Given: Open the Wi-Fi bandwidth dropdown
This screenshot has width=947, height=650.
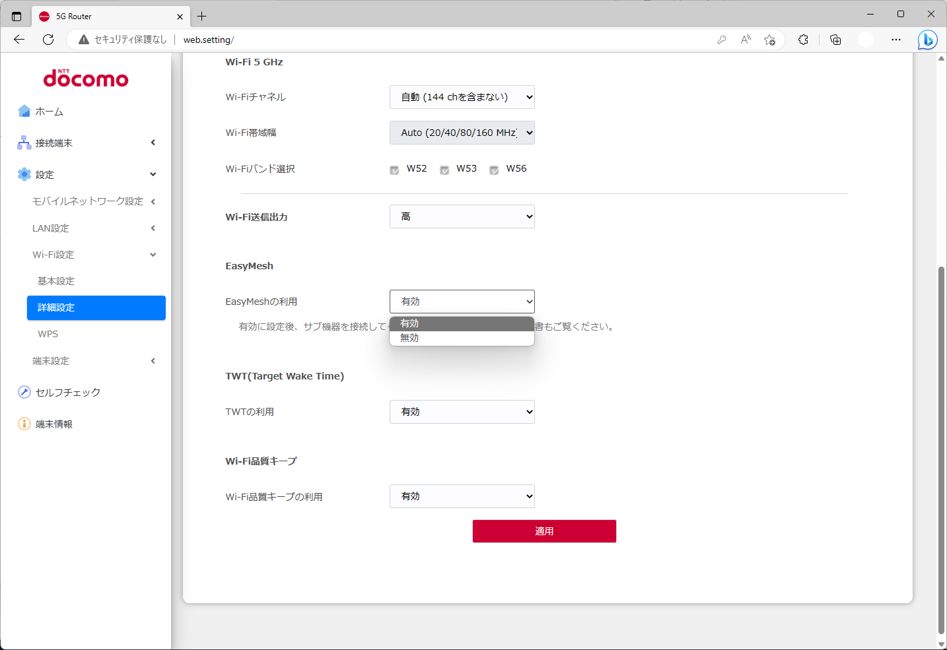Looking at the screenshot, I should tap(462, 133).
